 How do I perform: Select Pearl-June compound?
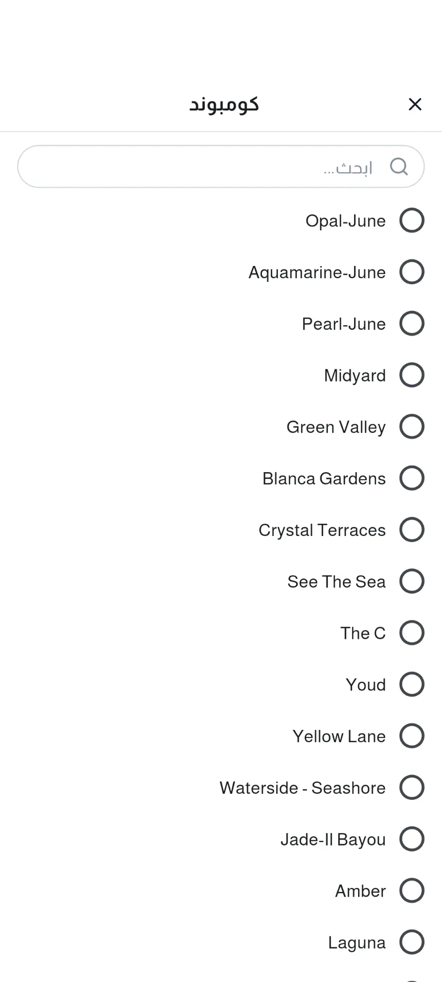412,324
